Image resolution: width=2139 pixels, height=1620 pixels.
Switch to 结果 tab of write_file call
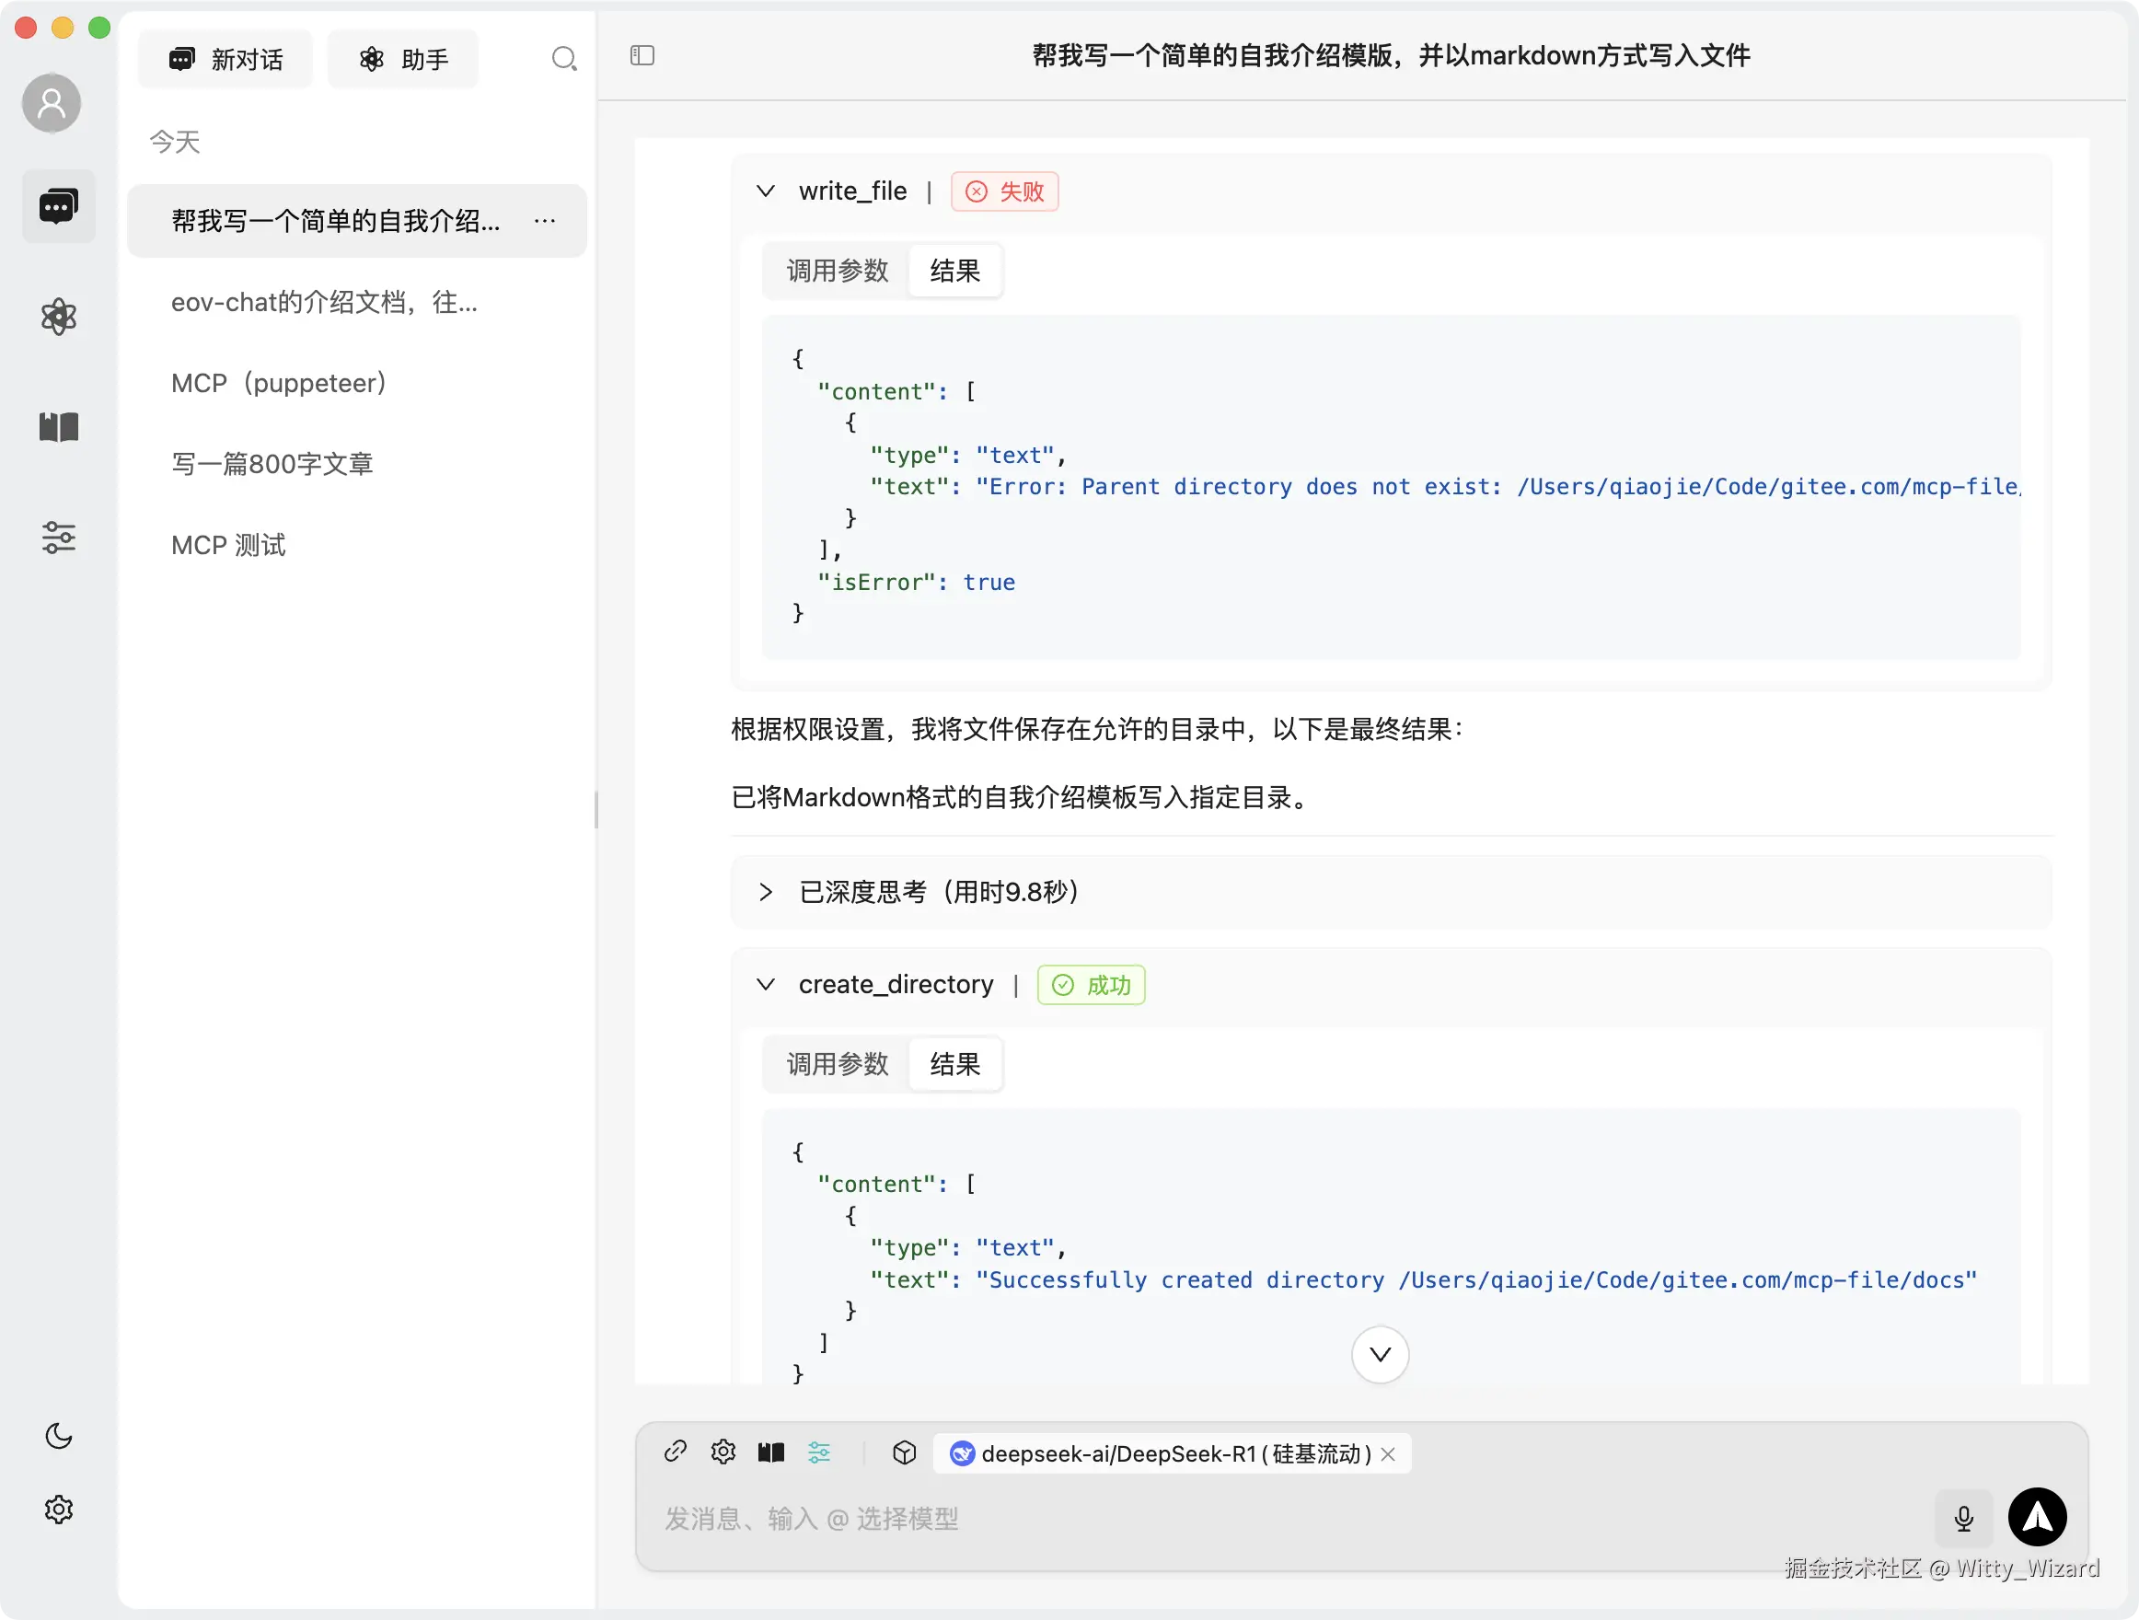[954, 271]
